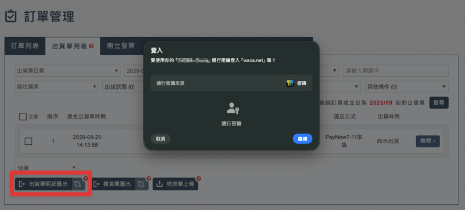This screenshot has height=210, width=465.
Task: Select the 通行密鑰來源 row
Action: (x=231, y=83)
